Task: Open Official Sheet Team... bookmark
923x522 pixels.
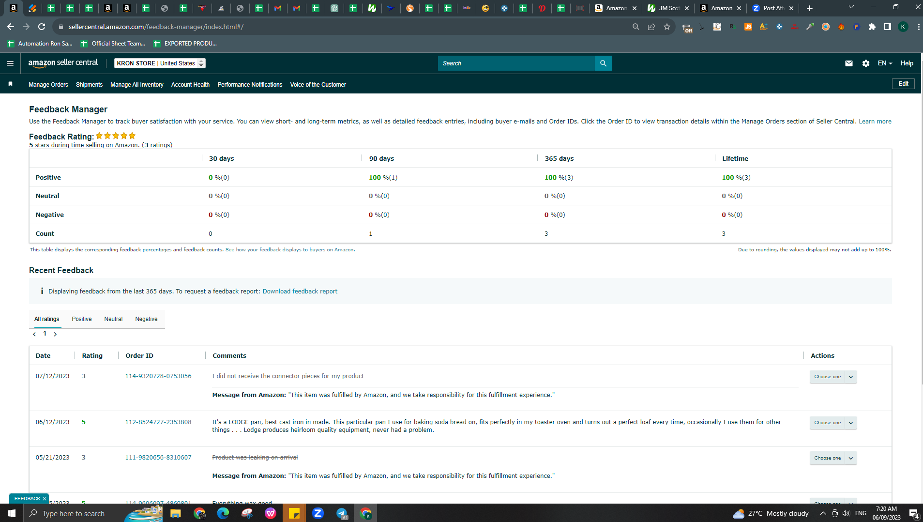Action: click(x=113, y=44)
